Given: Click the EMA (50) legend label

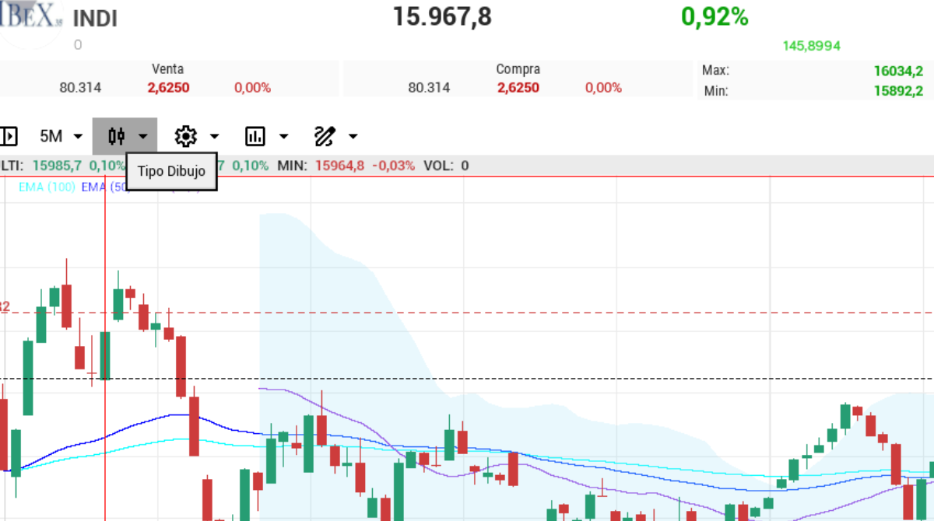Looking at the screenshot, I should [101, 187].
